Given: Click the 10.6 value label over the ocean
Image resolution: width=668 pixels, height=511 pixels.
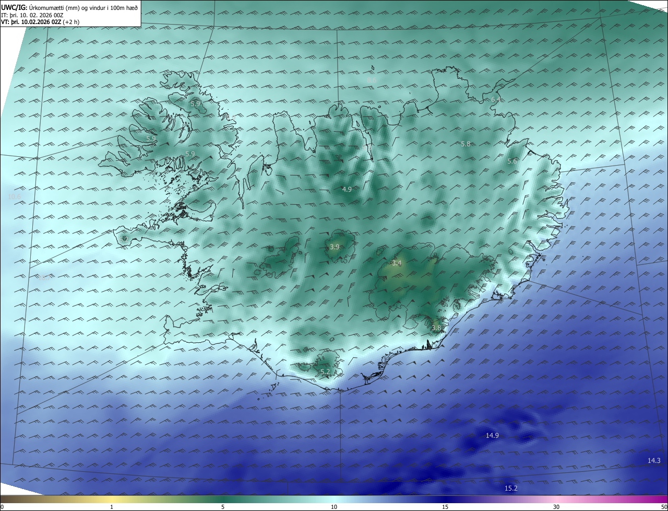Looking at the screenshot, I should pos(15,196).
